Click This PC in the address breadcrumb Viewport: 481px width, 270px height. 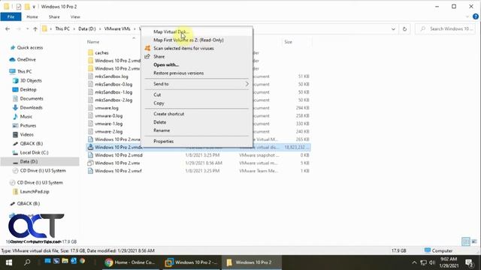62,28
